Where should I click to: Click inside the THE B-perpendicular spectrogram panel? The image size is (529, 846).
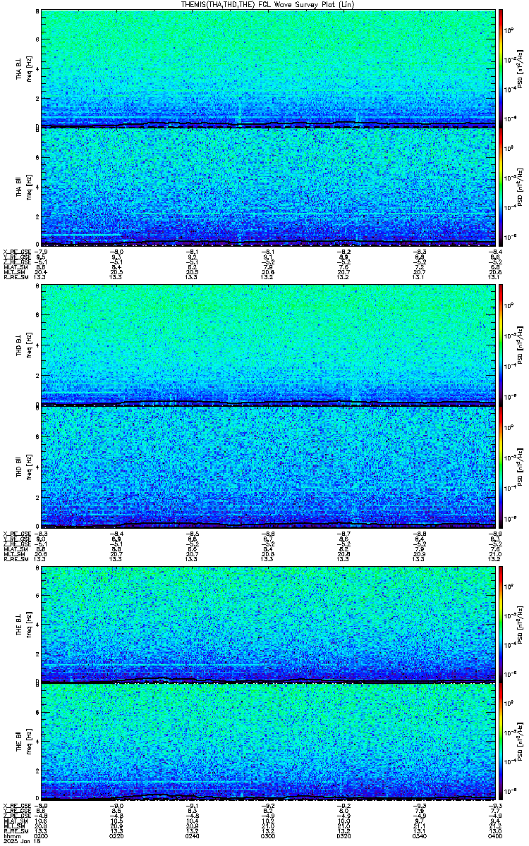267,624
